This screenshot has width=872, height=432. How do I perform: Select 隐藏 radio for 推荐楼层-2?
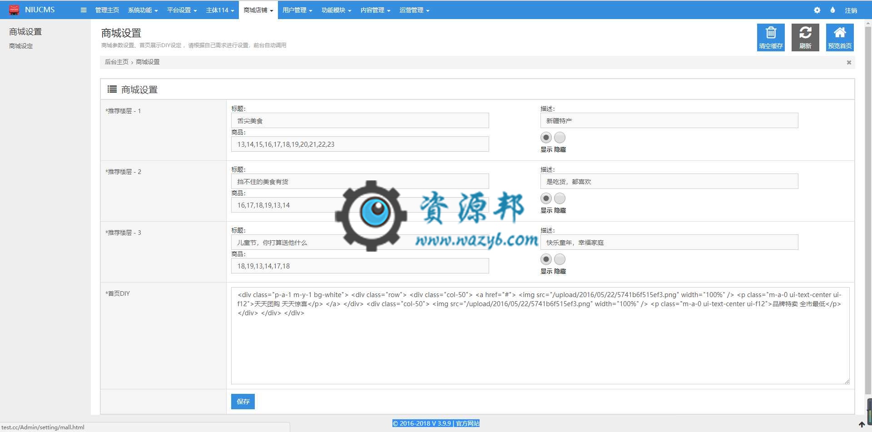560,198
